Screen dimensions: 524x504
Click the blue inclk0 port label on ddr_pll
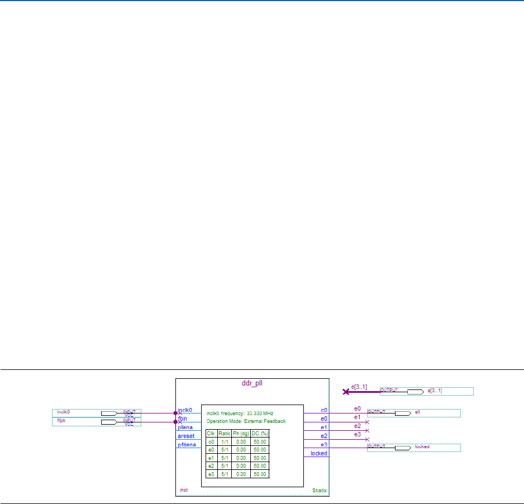tap(185, 410)
